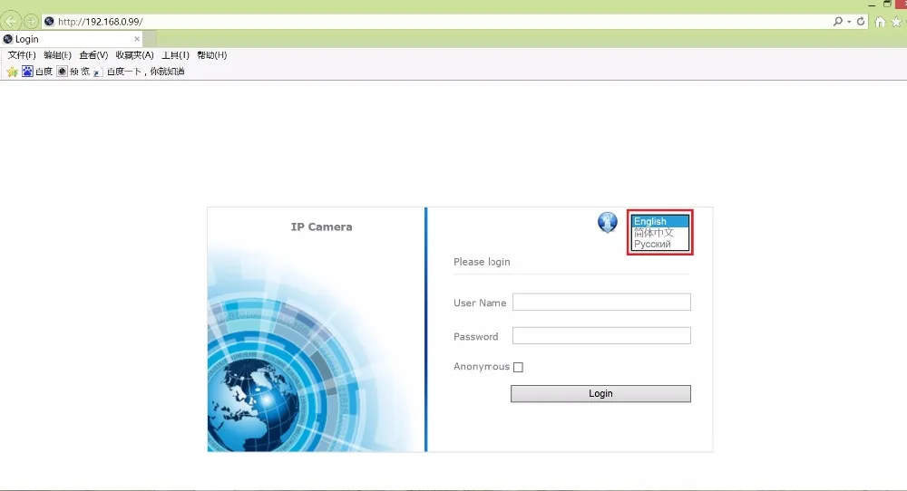
Task: Refresh the page with the reload icon
Action: tap(861, 22)
